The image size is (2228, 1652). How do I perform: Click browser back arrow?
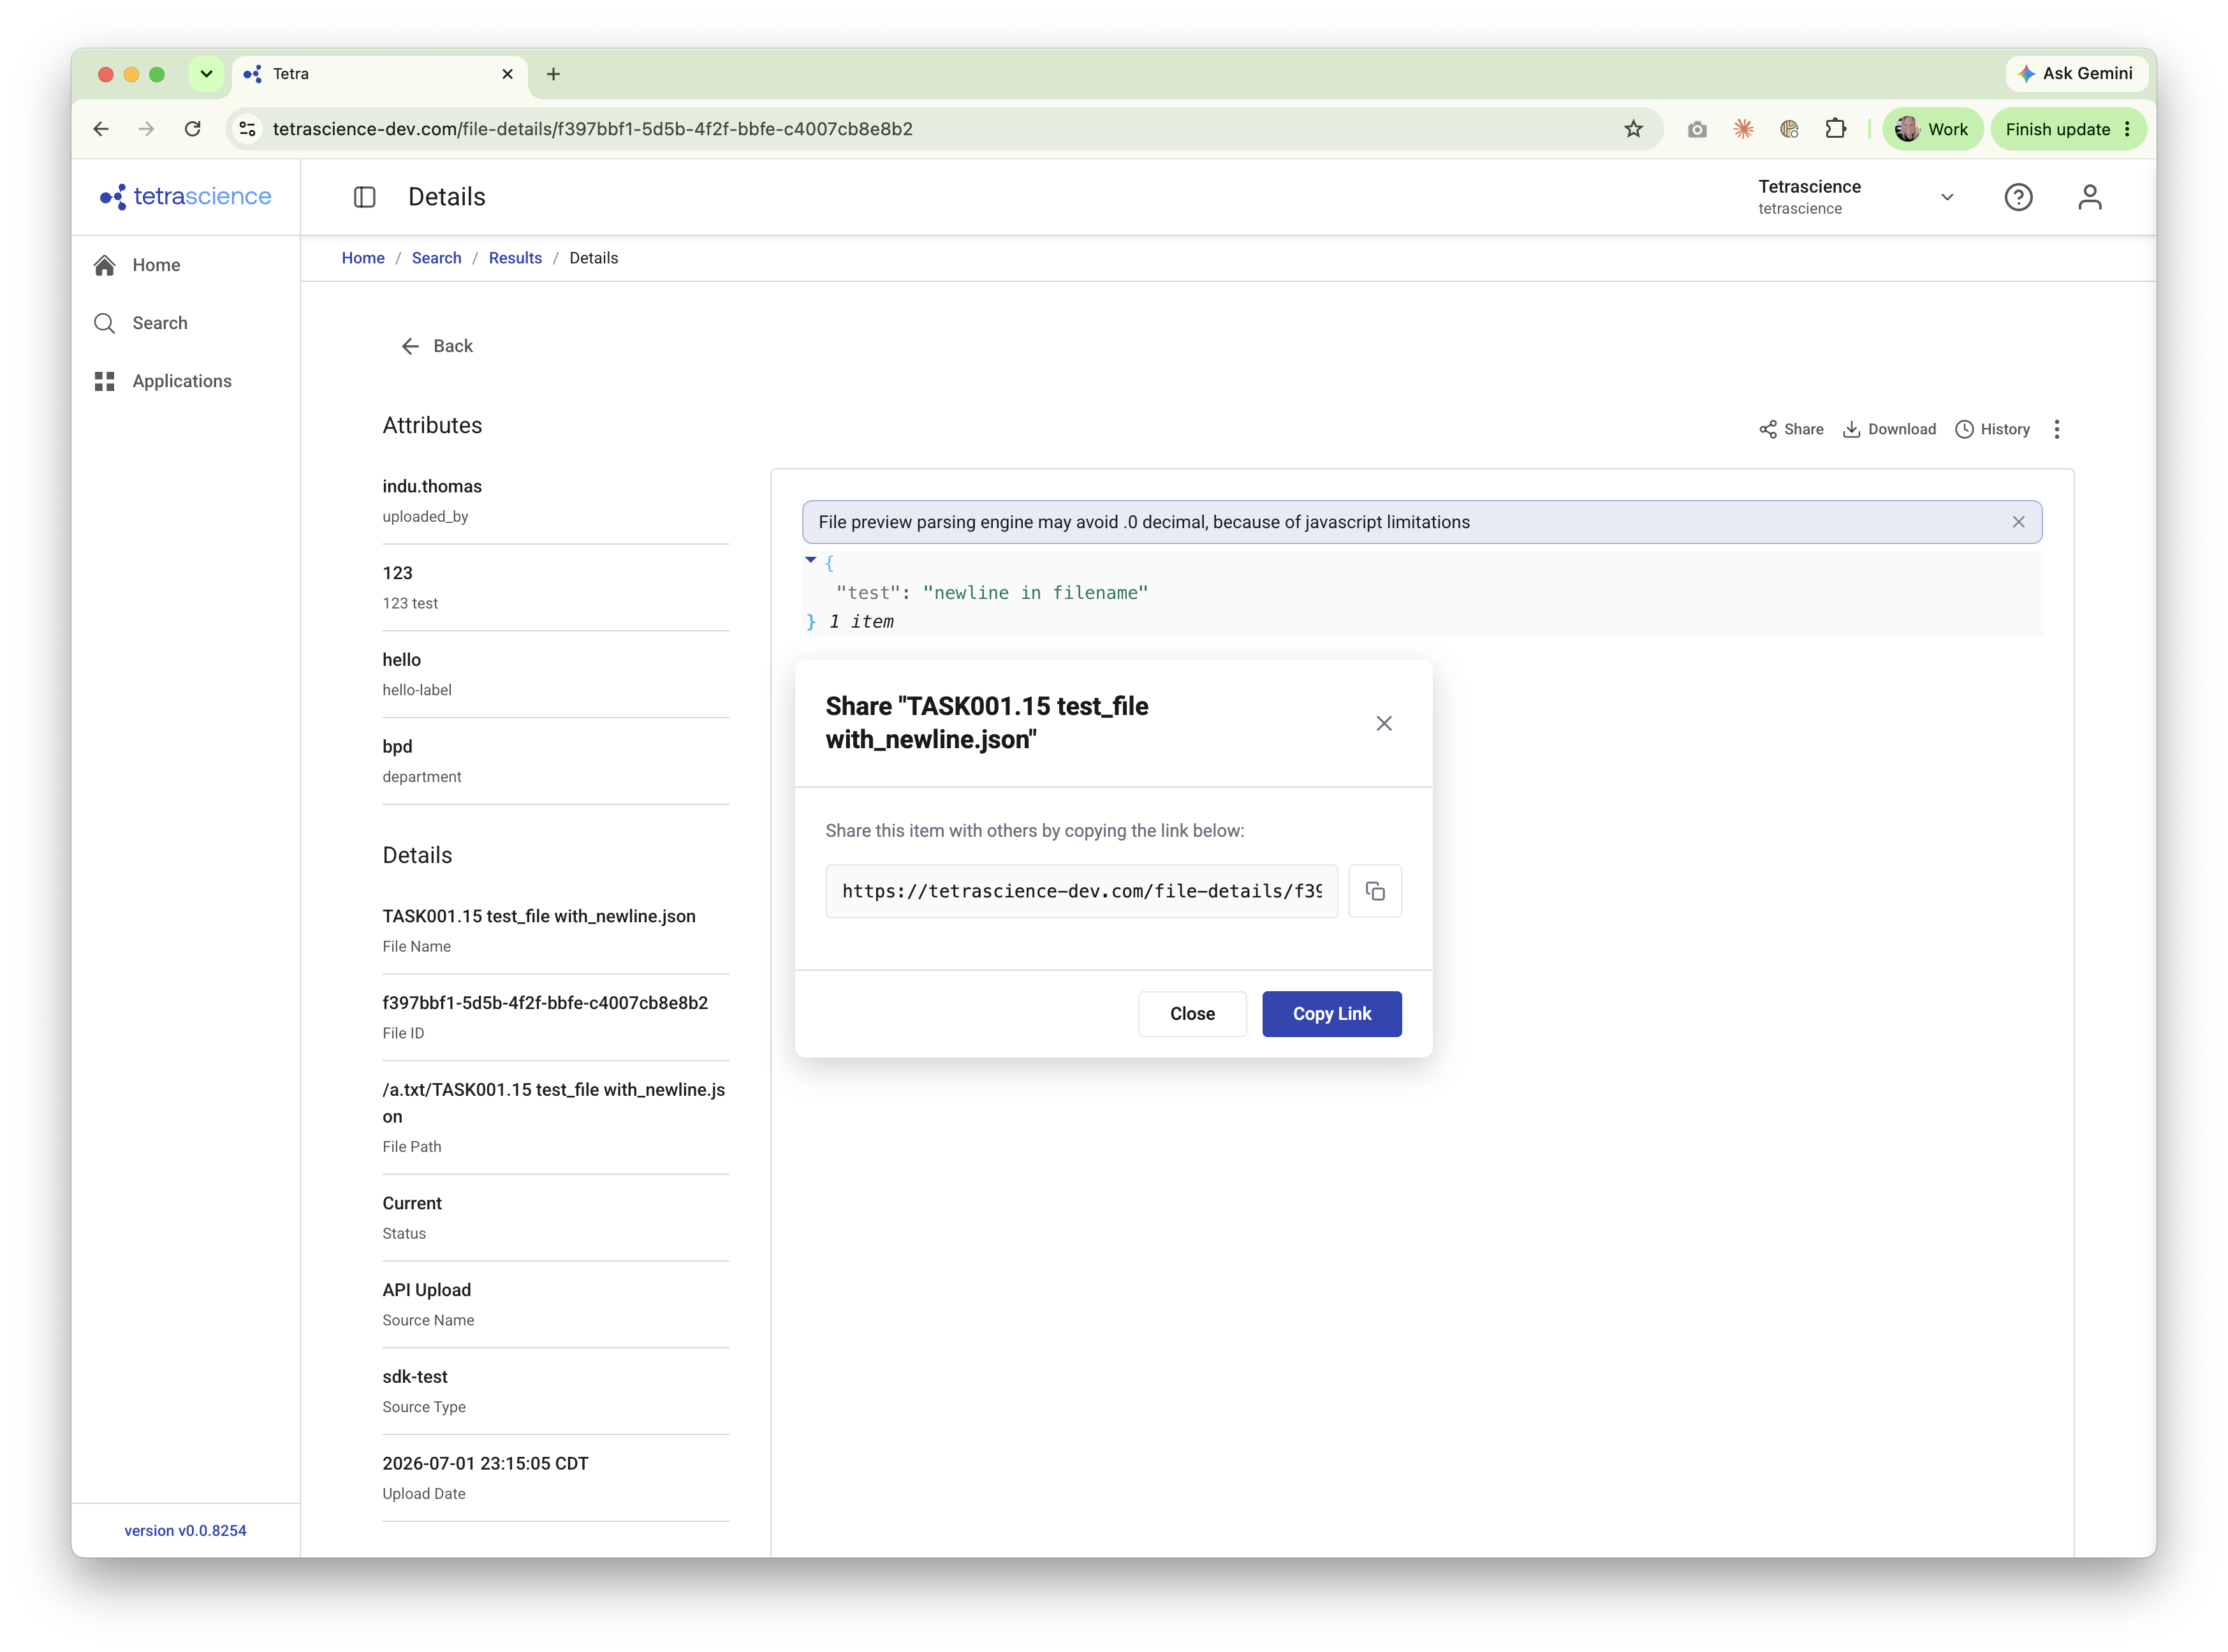(x=101, y=129)
